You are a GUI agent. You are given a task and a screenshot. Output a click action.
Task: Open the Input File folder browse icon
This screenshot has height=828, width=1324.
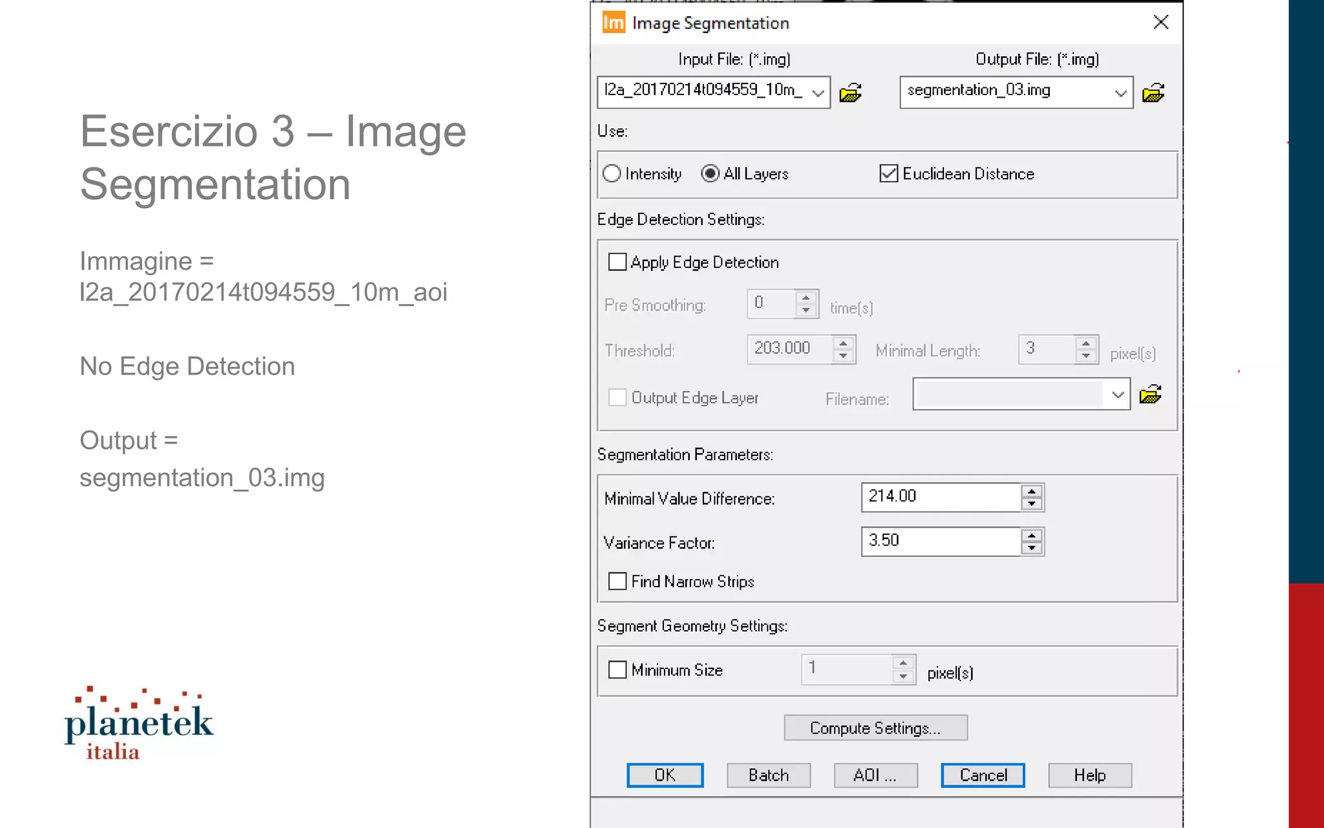tap(850, 93)
